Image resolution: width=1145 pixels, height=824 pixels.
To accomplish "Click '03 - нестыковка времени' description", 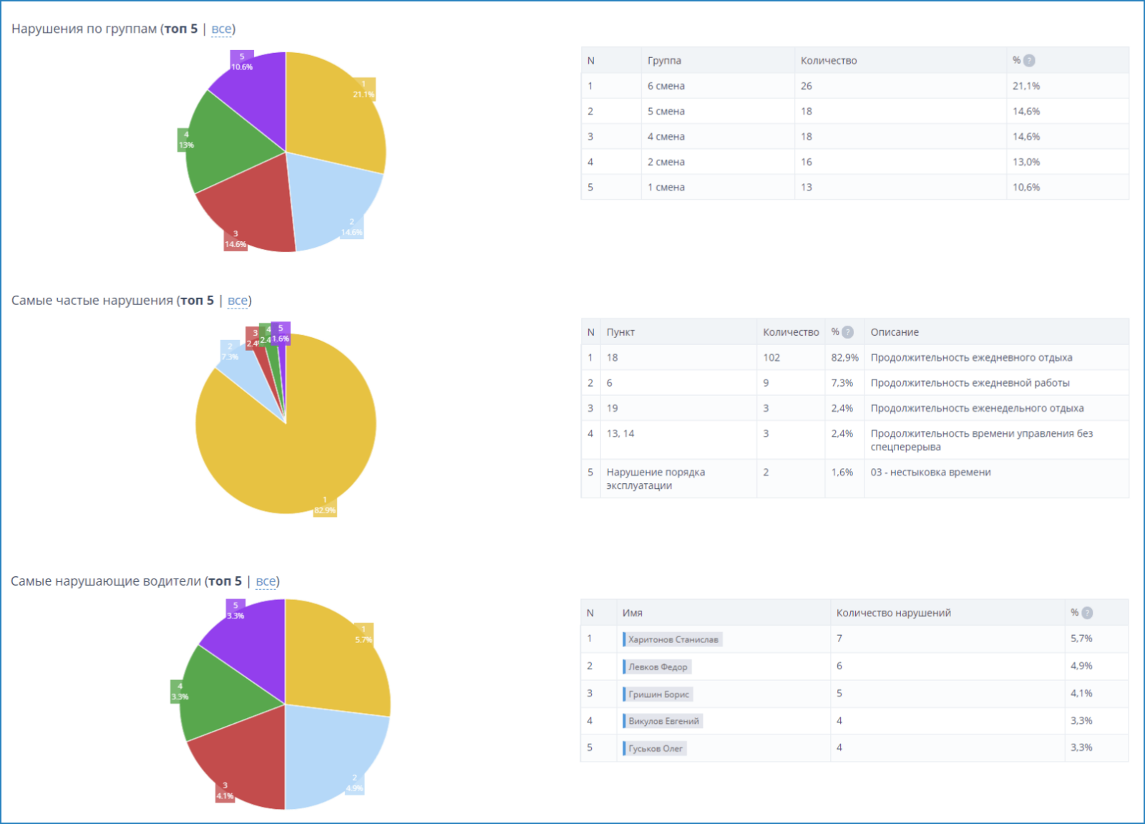I will point(930,472).
